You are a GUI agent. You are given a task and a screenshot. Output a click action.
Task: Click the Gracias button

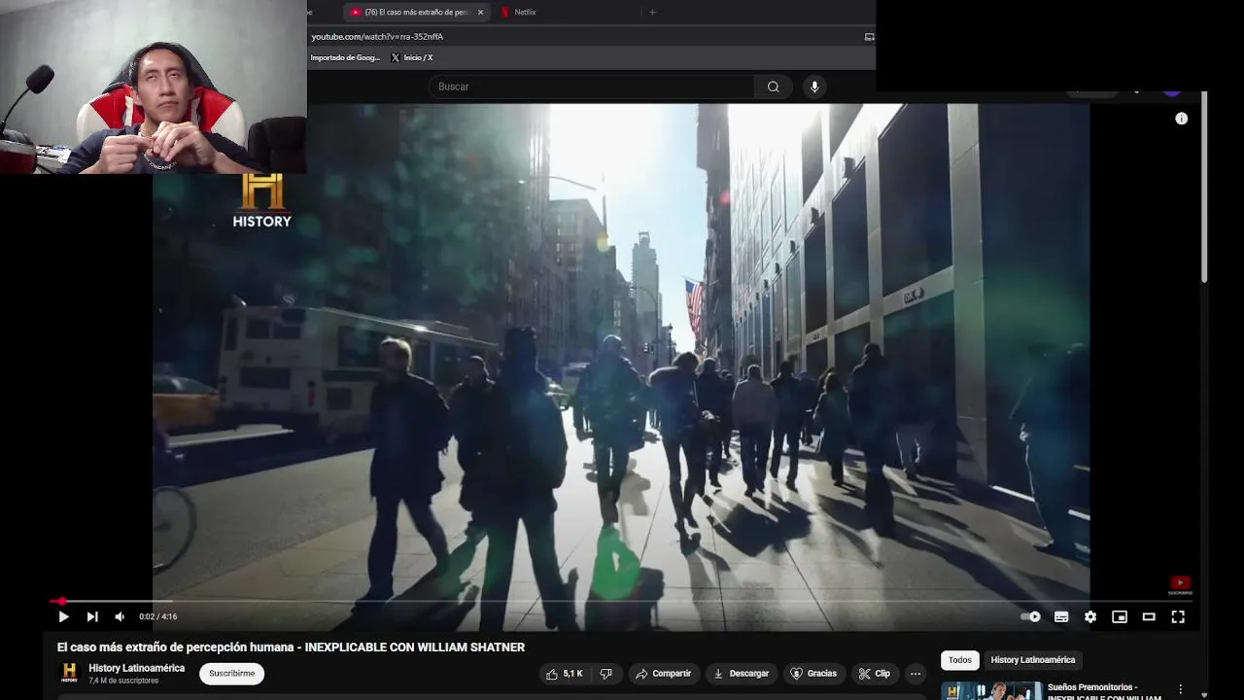tap(813, 673)
